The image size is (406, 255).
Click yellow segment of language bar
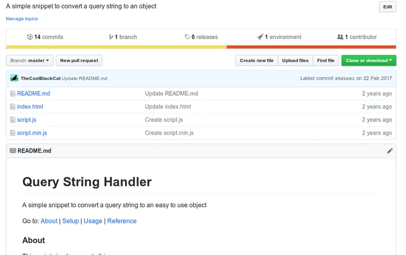click(x=116, y=47)
